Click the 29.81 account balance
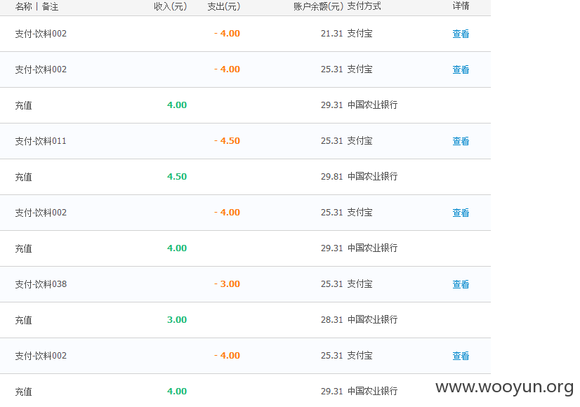 coord(332,176)
